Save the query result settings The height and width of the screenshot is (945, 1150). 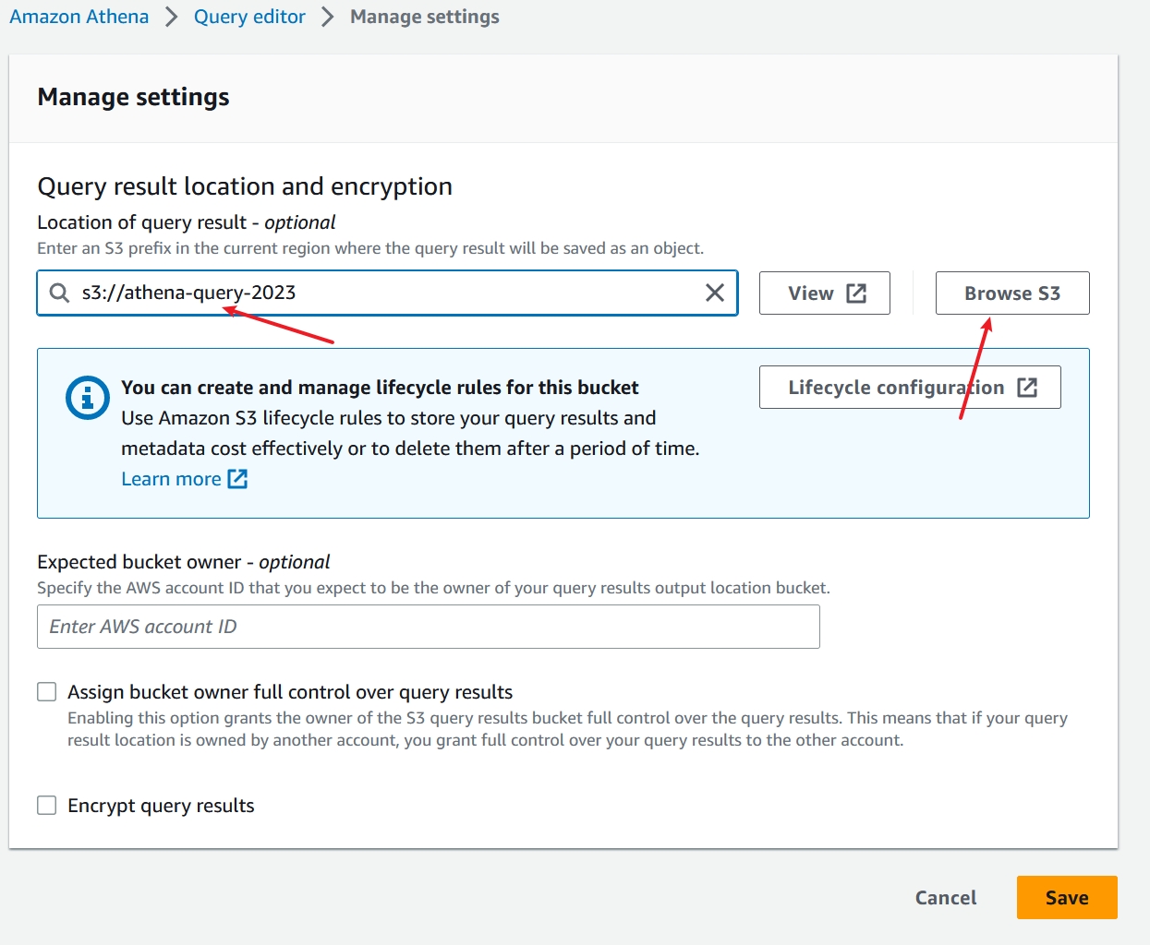(1066, 898)
